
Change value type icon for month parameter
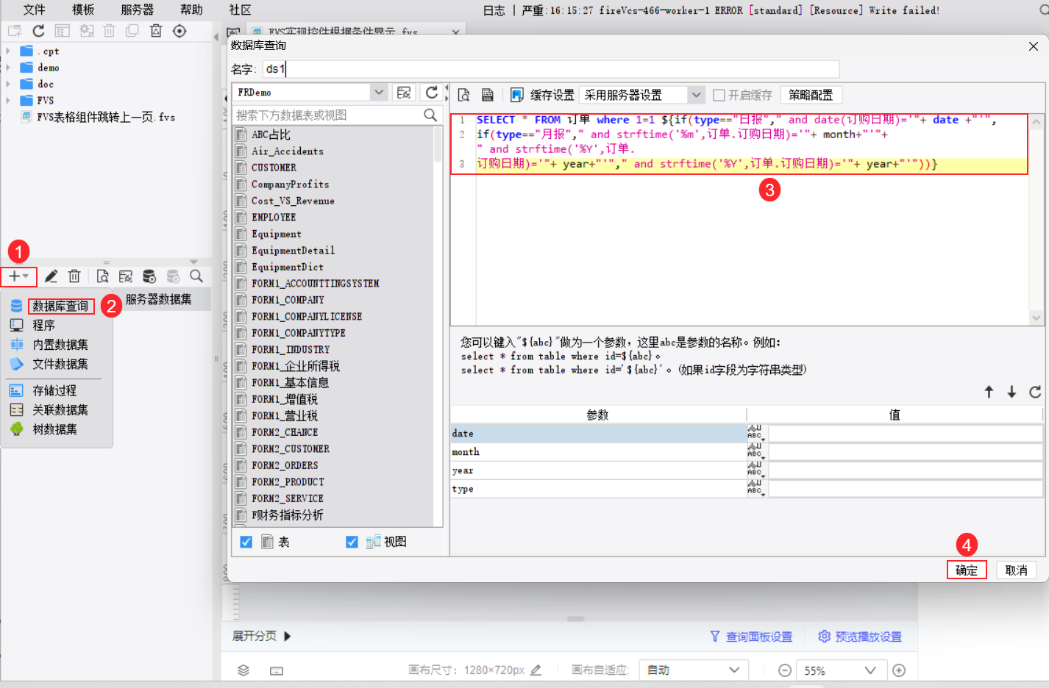(756, 452)
